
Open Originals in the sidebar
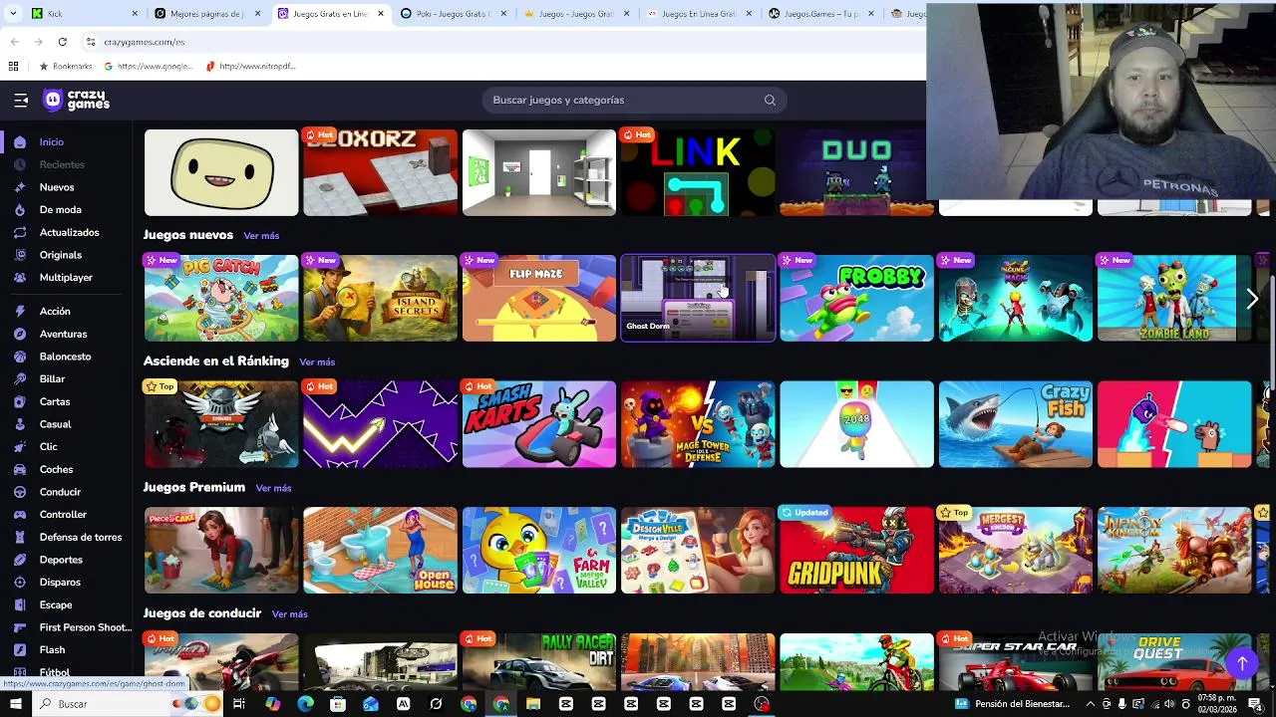[x=61, y=255]
